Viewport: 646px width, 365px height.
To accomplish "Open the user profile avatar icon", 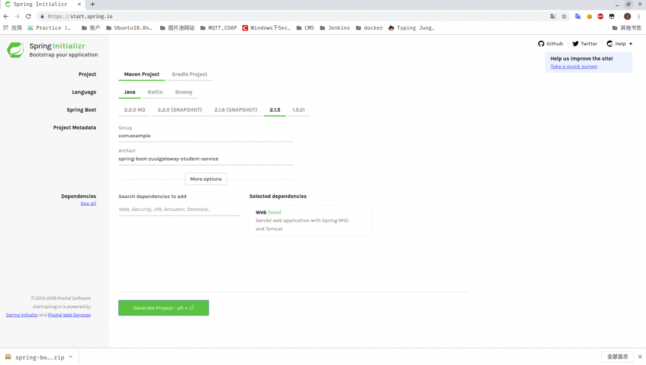I will coord(627,17).
